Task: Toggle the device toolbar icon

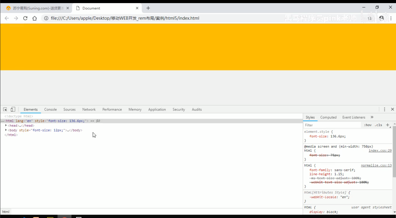Action: [x=13, y=109]
